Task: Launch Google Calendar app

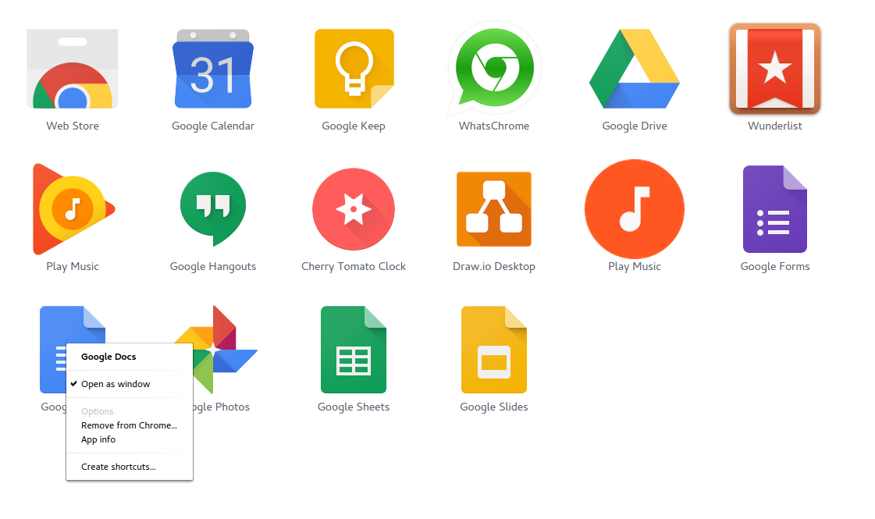Action: (213, 69)
